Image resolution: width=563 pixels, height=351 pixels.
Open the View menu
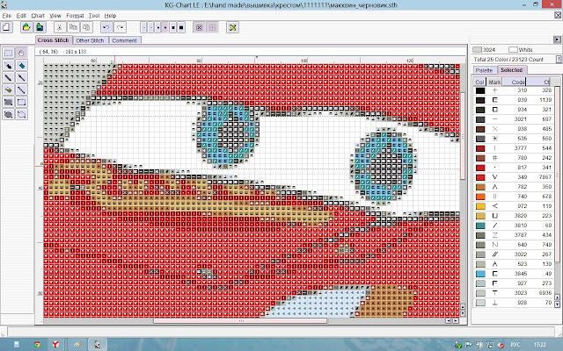coord(55,16)
